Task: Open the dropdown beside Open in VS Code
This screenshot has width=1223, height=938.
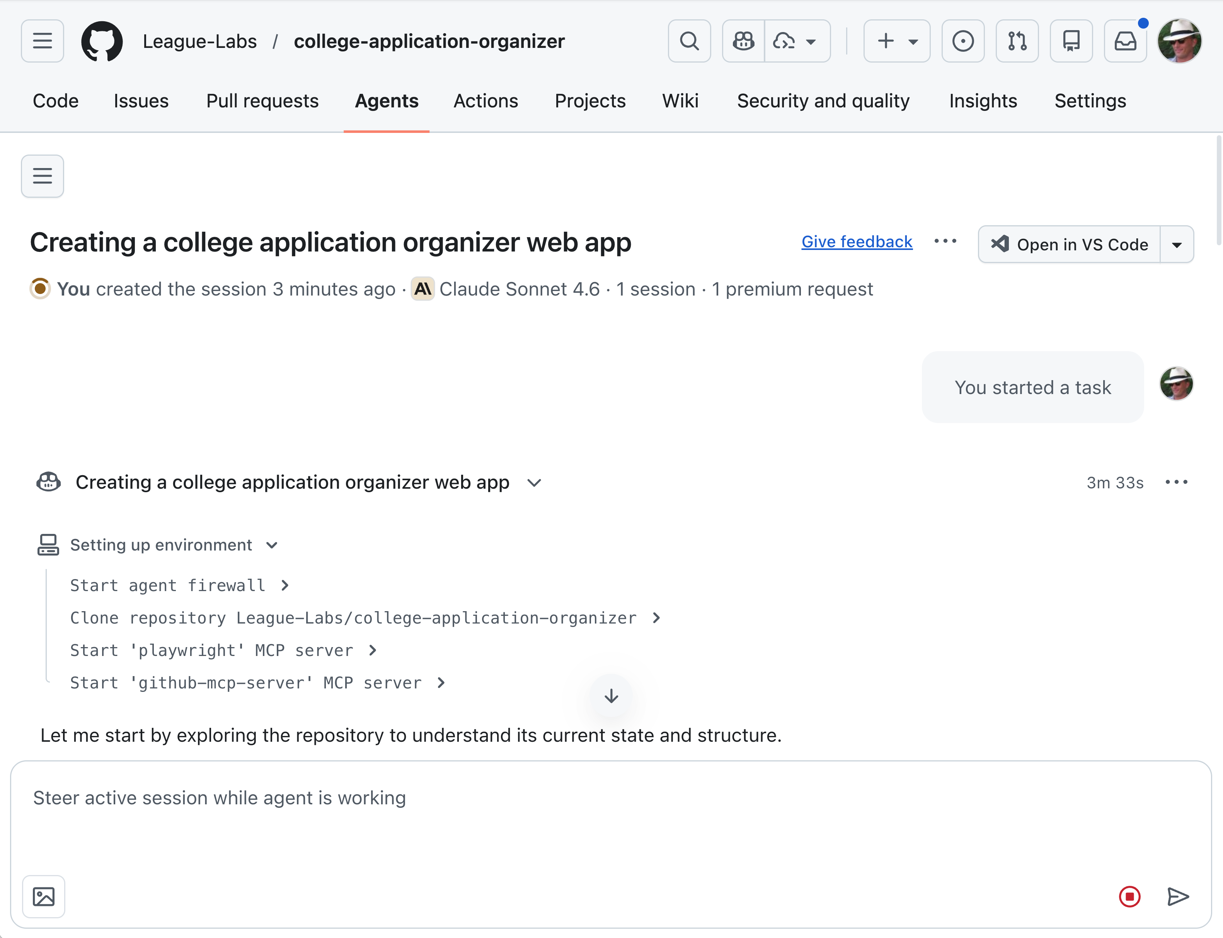Action: coord(1177,245)
